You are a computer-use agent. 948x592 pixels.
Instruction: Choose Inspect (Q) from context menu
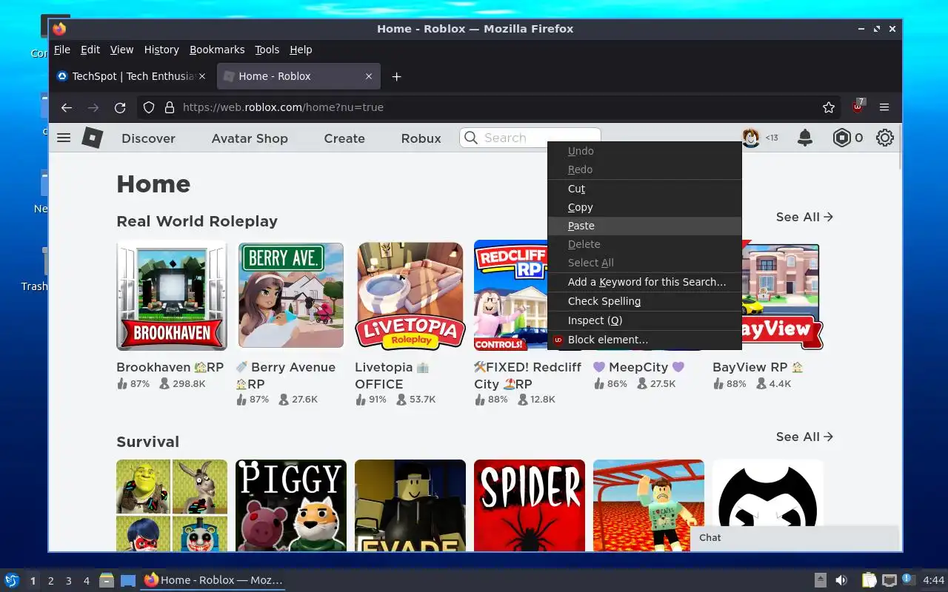click(644, 320)
